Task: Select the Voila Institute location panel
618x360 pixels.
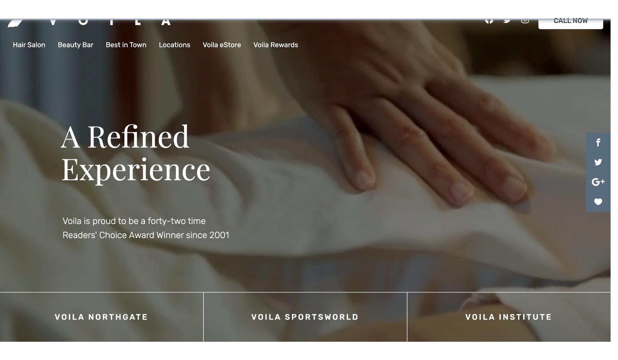Action: coord(509,317)
